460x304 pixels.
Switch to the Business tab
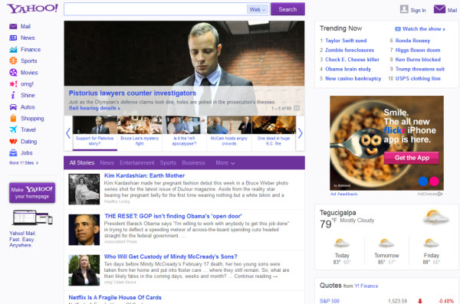pos(193,162)
